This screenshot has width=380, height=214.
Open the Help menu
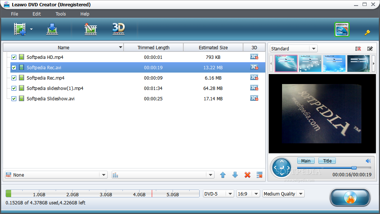[85, 14]
